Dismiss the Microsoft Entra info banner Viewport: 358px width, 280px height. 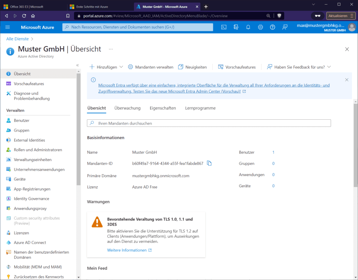[346, 80]
